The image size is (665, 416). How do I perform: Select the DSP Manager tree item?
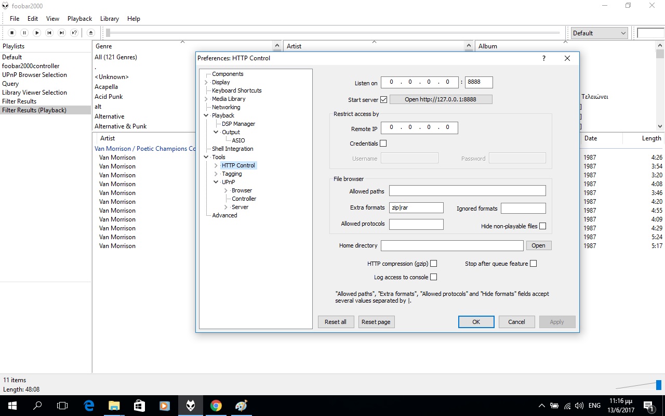click(x=238, y=124)
